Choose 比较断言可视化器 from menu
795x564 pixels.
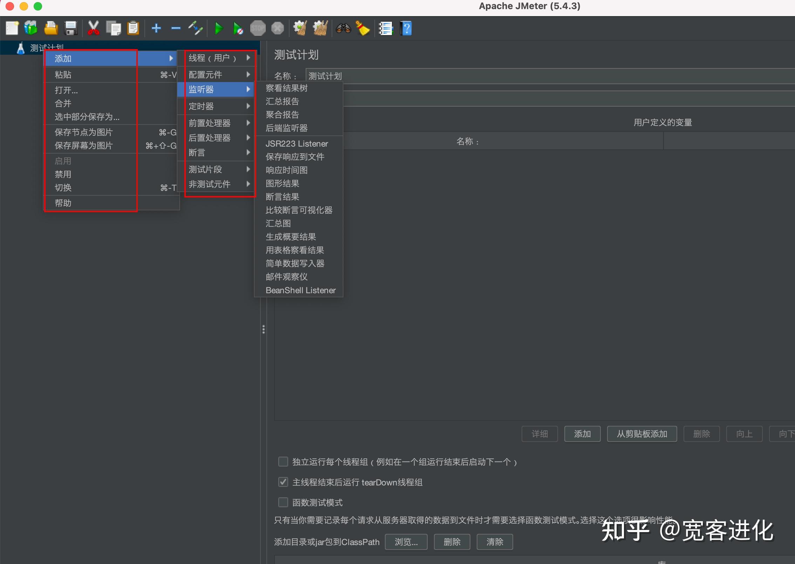(299, 210)
